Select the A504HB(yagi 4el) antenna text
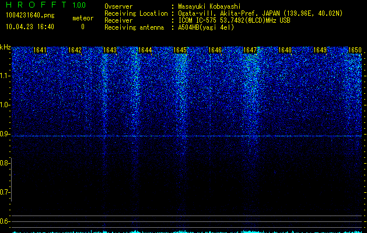 (x=206, y=27)
